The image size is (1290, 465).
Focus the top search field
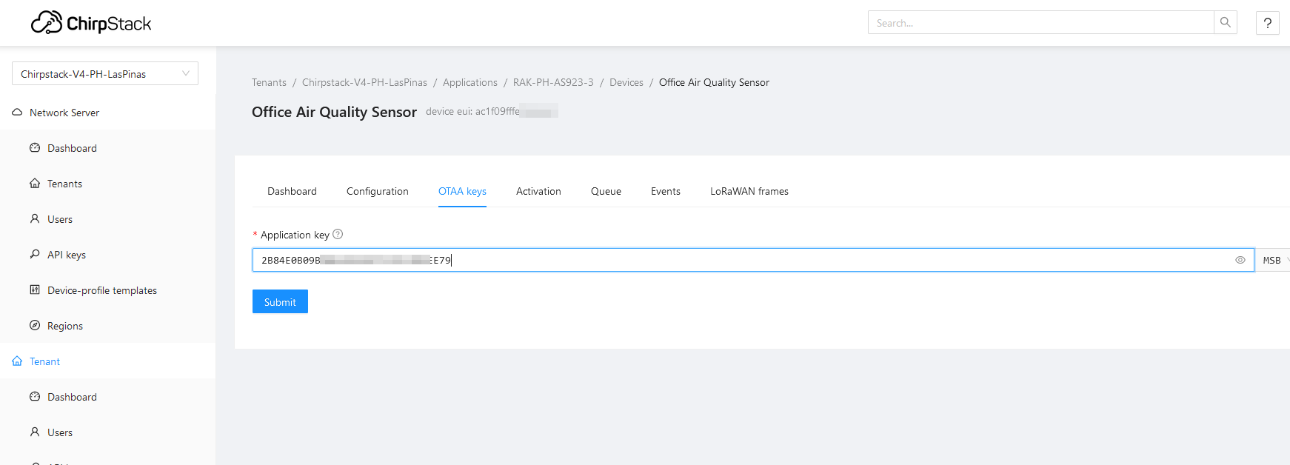pyautogui.click(x=1040, y=22)
